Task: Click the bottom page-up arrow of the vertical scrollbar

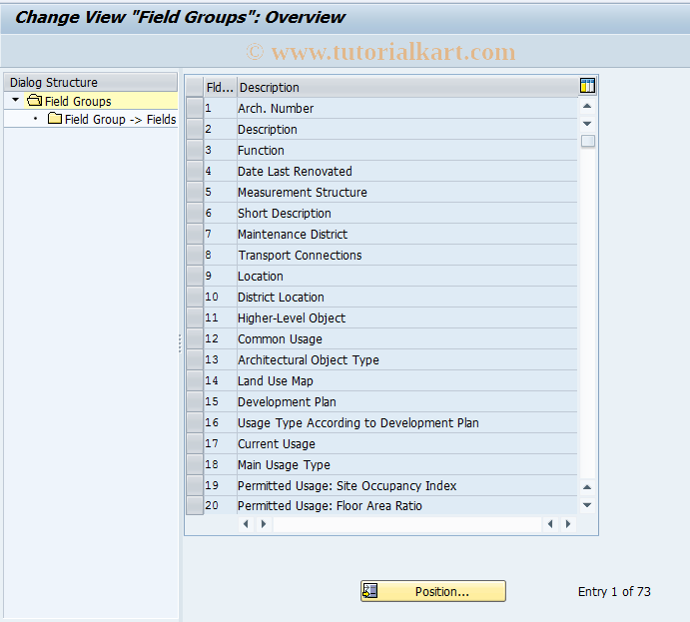Action: (587, 487)
